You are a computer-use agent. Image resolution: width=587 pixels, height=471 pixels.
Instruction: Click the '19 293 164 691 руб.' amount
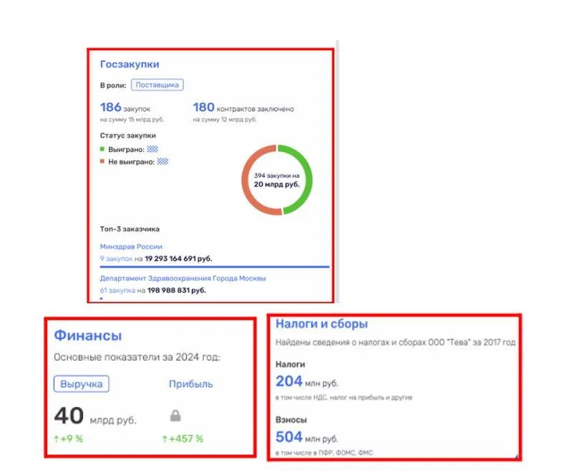tap(178, 259)
